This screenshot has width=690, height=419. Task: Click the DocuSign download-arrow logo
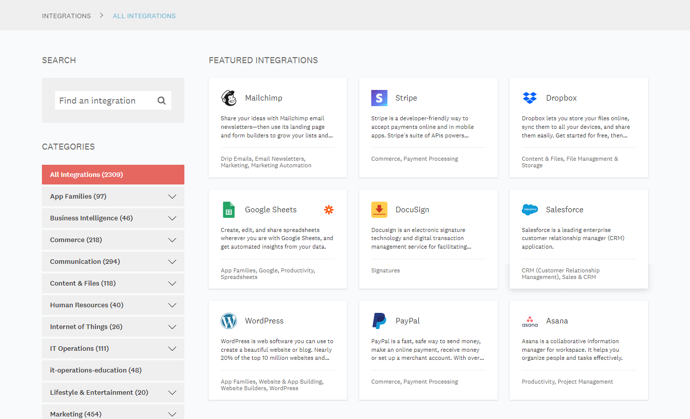pyautogui.click(x=379, y=210)
